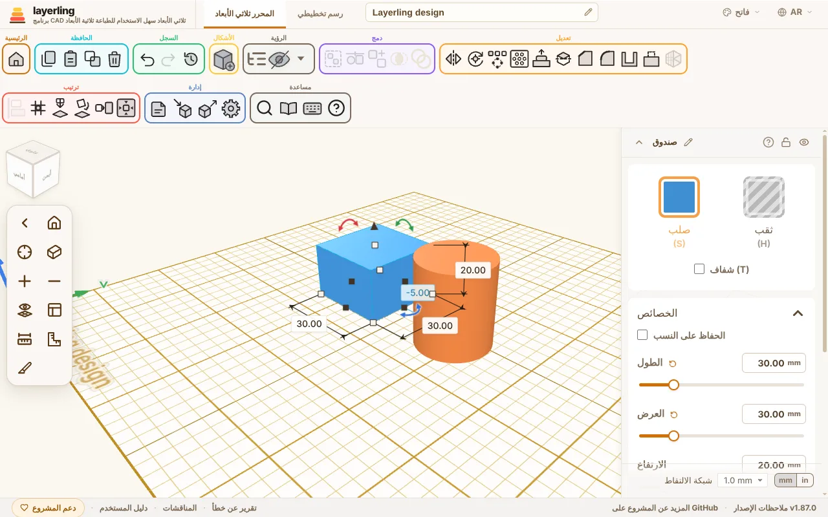Screen dimensions: 828x517
Task: Open the light theme dropdown
Action: 741,12
